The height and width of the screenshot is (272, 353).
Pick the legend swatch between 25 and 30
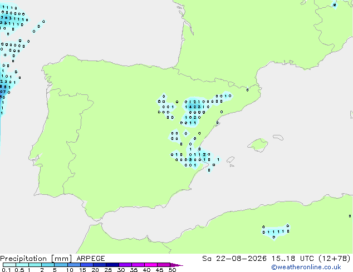click(x=112, y=265)
